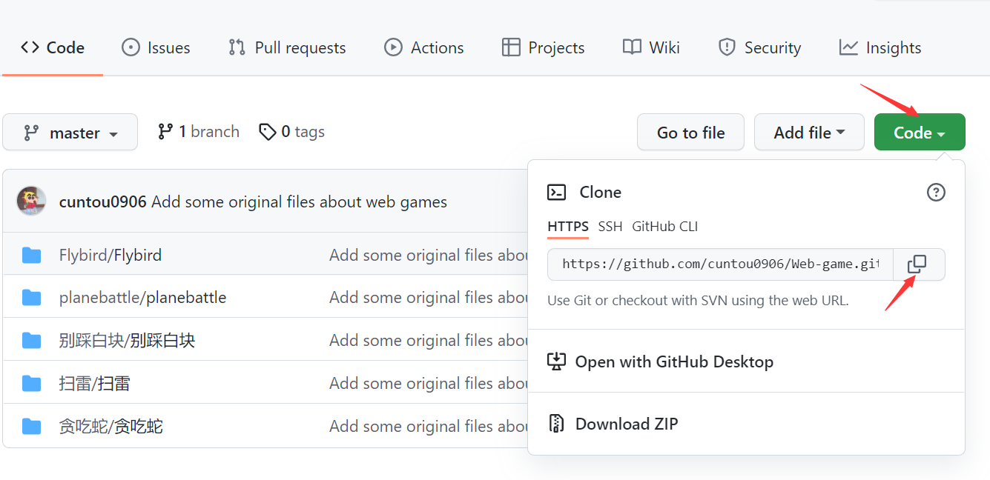Click the clipboard question mark help icon
990x480 pixels.
tap(936, 192)
